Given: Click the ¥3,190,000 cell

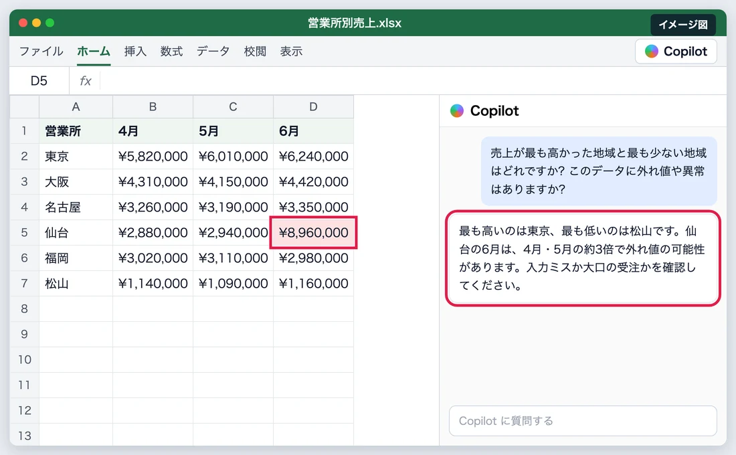Looking at the screenshot, I should click(233, 207).
